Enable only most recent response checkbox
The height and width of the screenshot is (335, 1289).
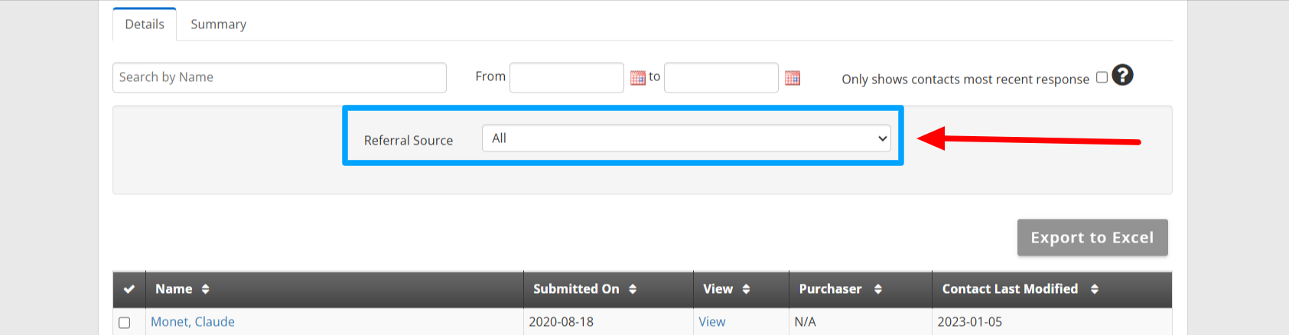1102,77
